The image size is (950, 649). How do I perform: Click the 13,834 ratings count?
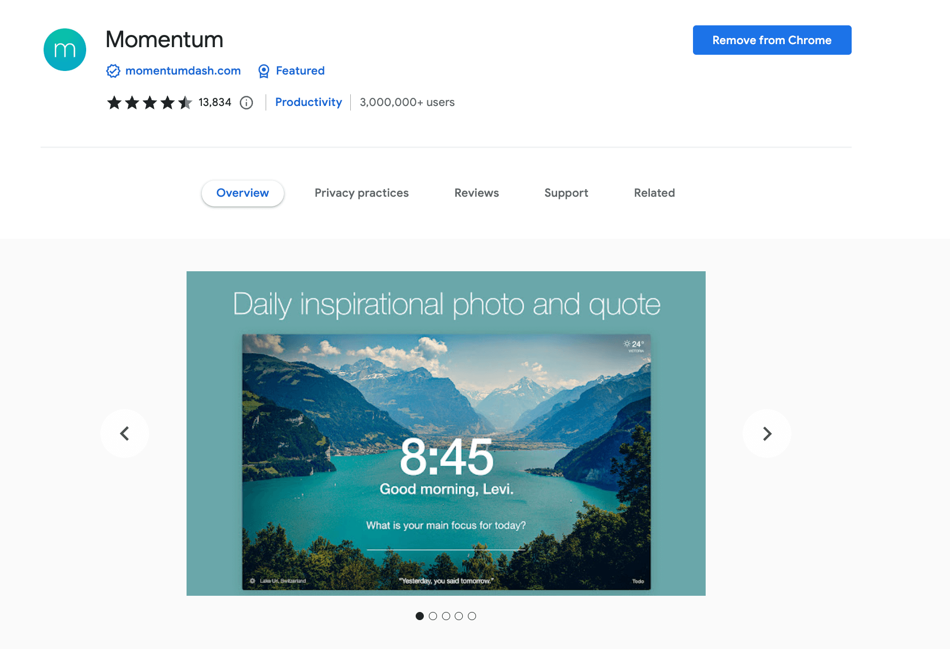click(215, 102)
